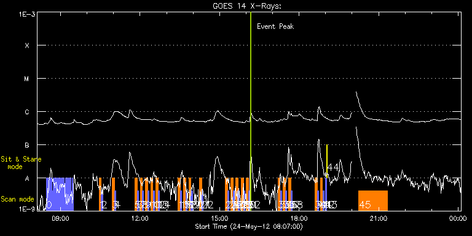Click the "1E-3" y-axis label
This screenshot has width=472, height=236.
click(x=27, y=14)
